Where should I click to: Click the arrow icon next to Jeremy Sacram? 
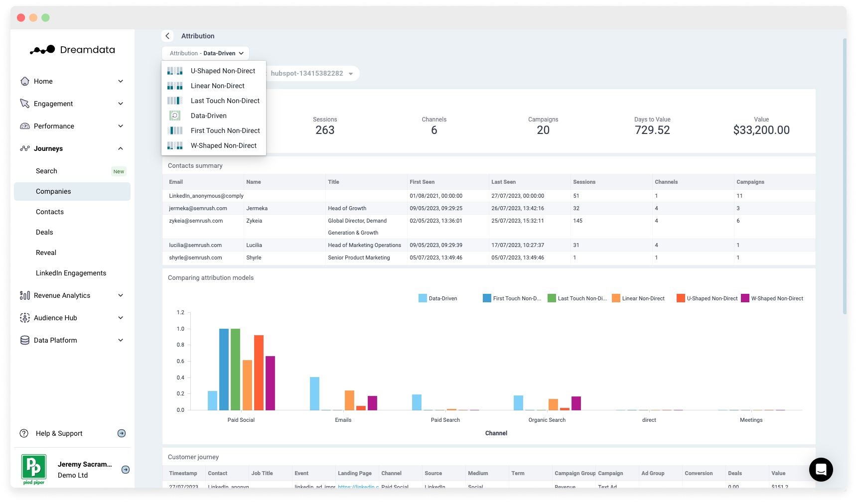126,470
